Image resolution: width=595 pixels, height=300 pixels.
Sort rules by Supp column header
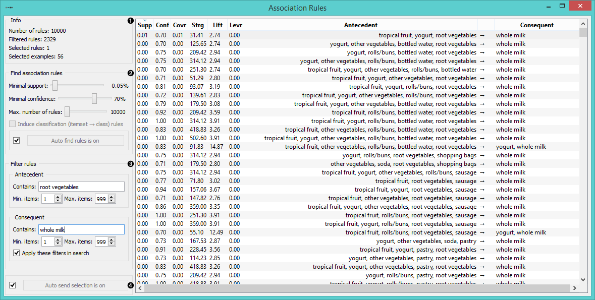pyautogui.click(x=144, y=25)
